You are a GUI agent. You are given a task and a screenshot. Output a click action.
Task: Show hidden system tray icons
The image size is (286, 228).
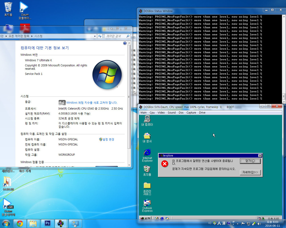point(237,224)
